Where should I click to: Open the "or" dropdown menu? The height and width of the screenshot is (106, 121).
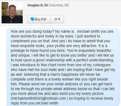pyautogui.click(x=57, y=19)
